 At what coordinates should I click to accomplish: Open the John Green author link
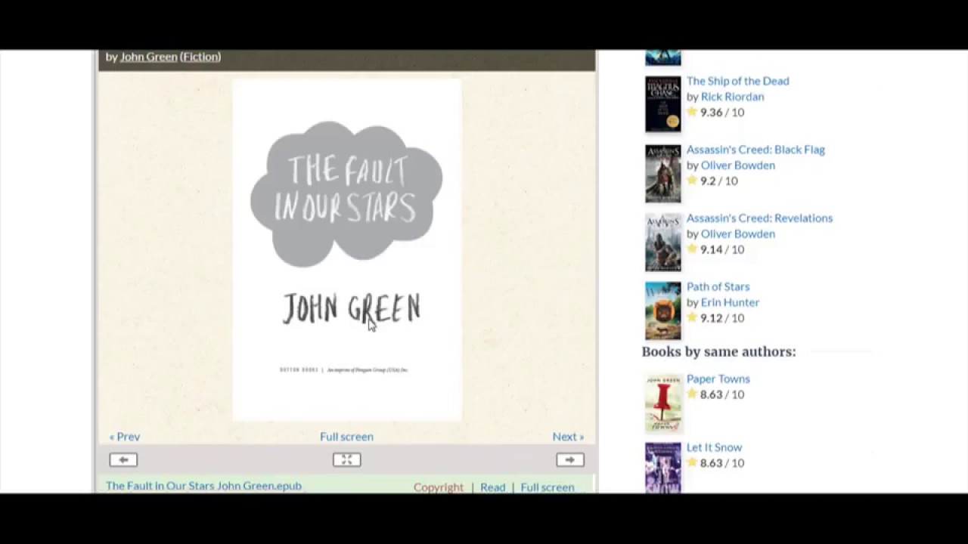click(148, 57)
